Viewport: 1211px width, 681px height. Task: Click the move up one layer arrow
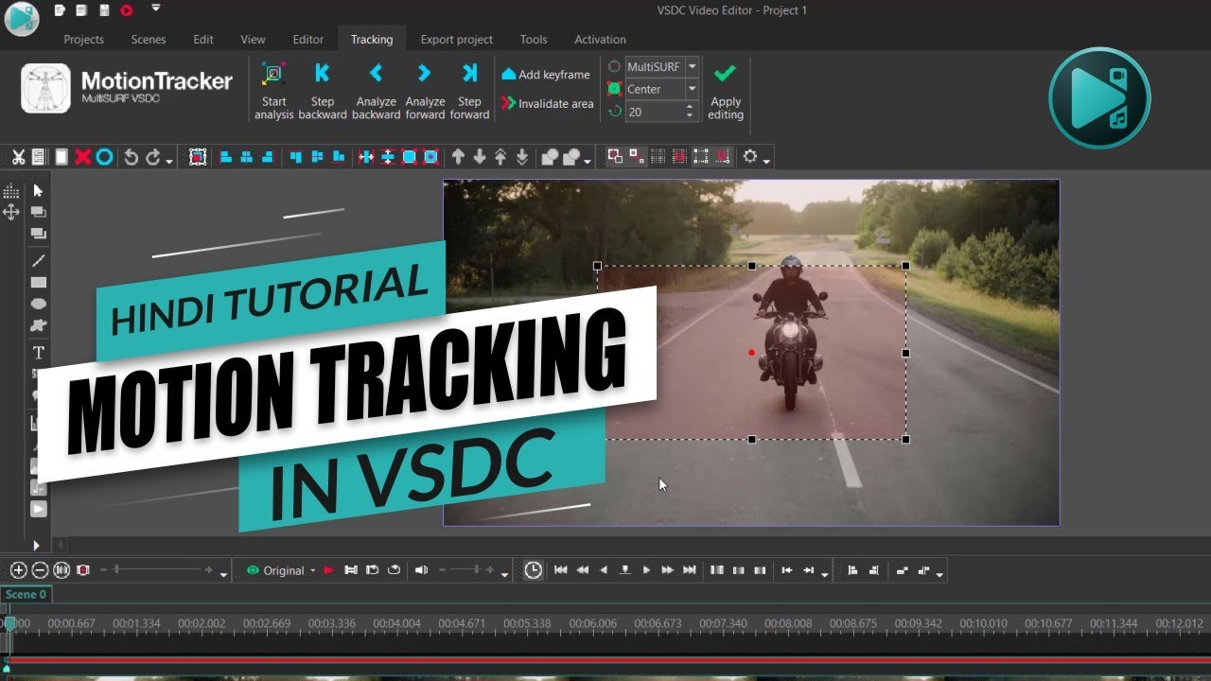[459, 157]
